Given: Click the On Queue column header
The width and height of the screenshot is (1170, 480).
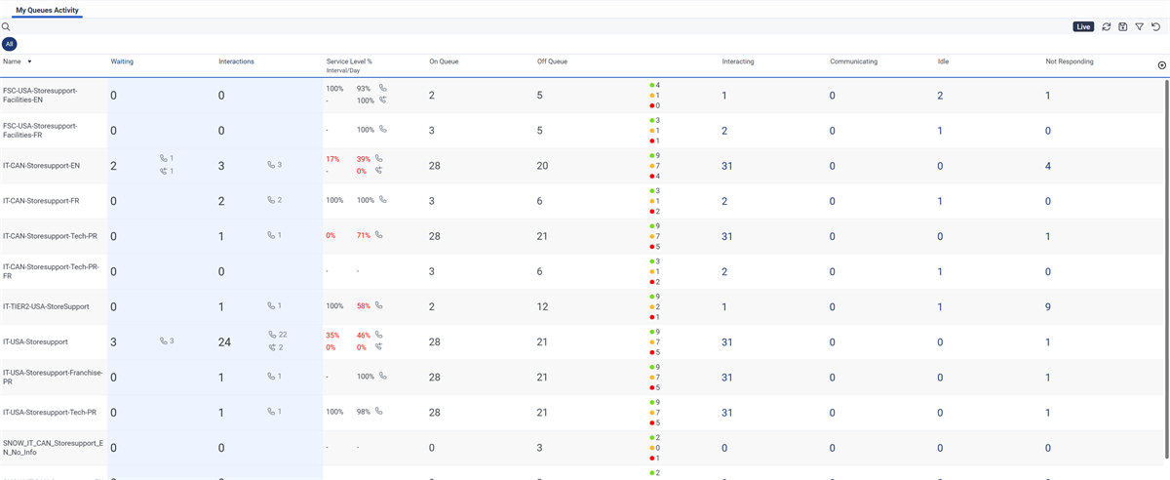Looking at the screenshot, I should coord(444,61).
